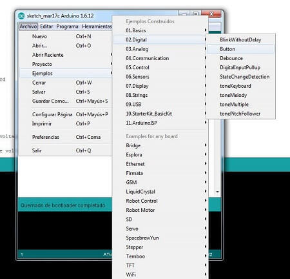Expand 03.Analog examples submenu
Image resolution: width=290 pixels, height=279 pixels.
[160, 49]
